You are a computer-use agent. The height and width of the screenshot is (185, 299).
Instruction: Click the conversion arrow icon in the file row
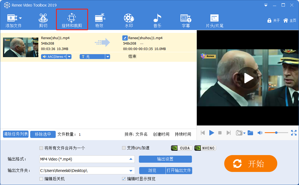102,42
